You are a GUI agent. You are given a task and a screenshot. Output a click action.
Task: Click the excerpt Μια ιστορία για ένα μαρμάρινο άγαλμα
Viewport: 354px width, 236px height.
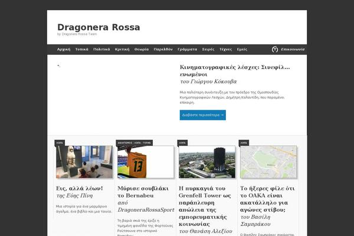(x=84, y=209)
